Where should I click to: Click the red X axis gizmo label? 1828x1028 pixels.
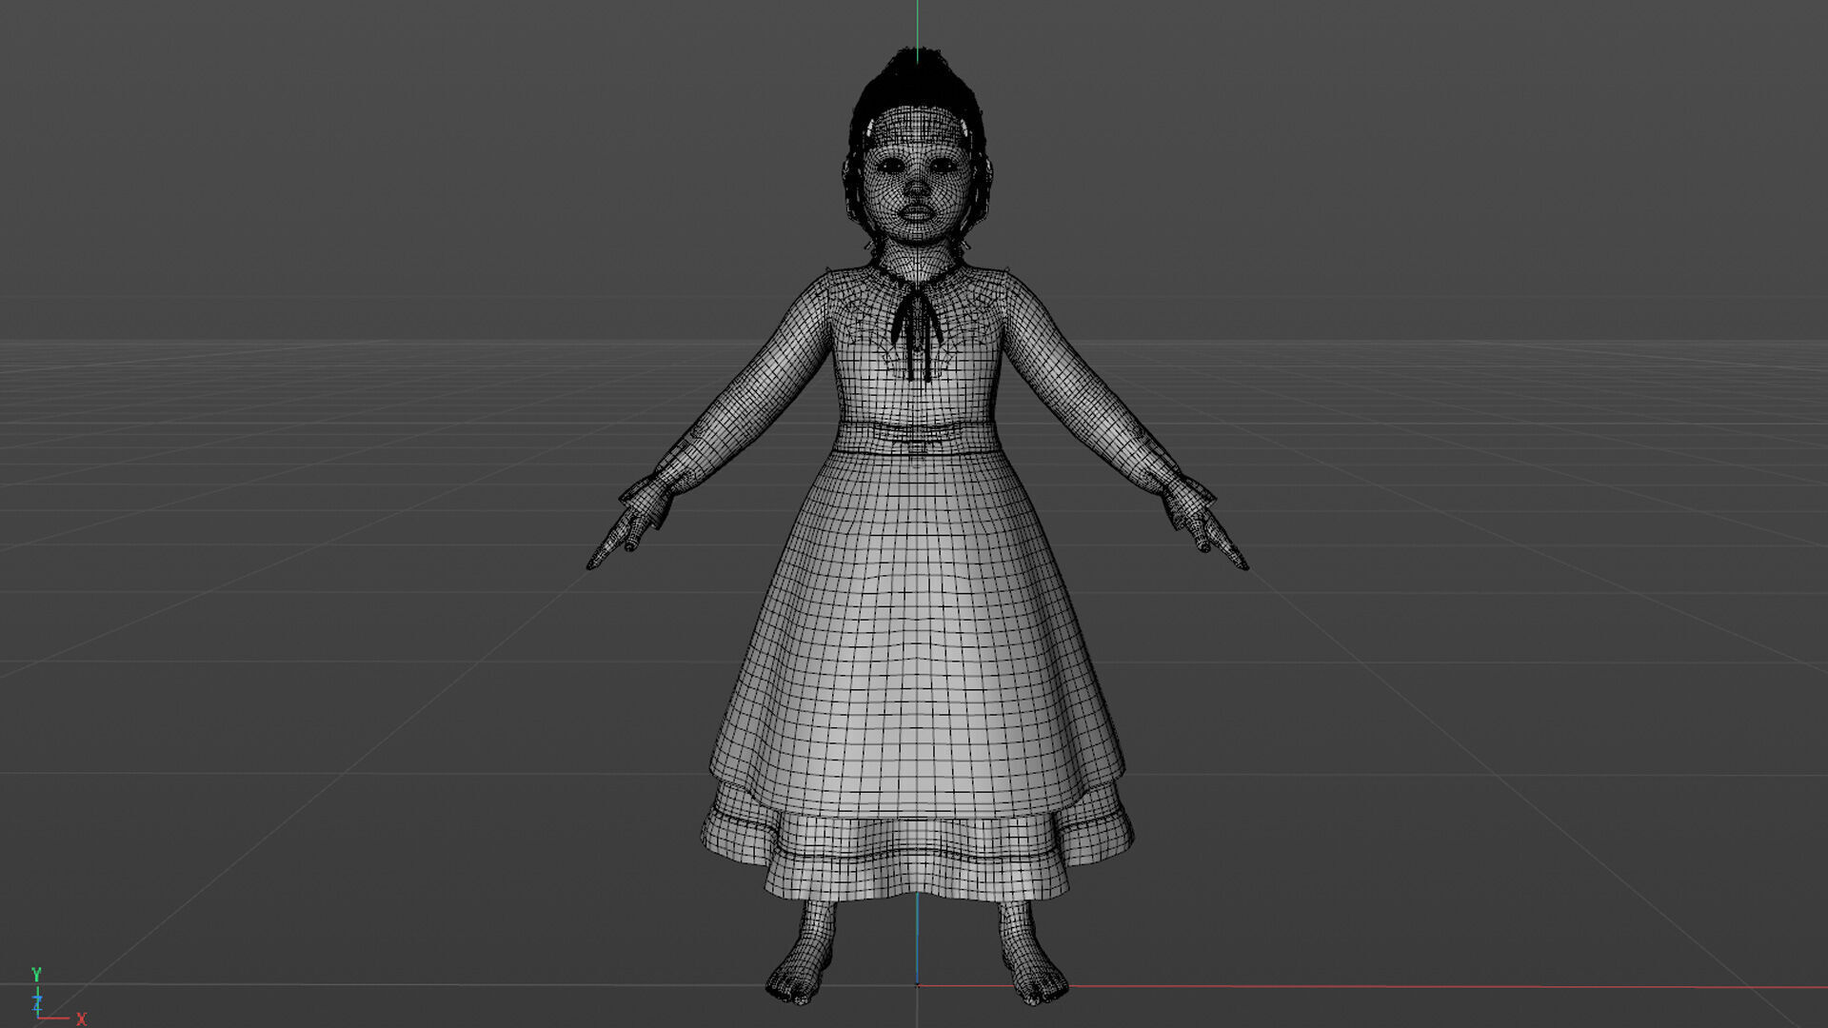(81, 1019)
